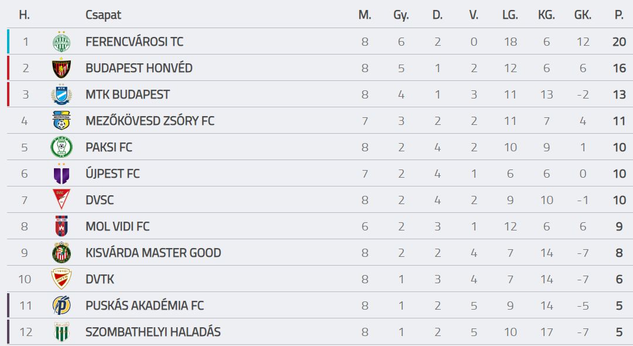The image size is (633, 346).
Task: Click the Ferencvárosi TC club crest
Action: [x=62, y=42]
